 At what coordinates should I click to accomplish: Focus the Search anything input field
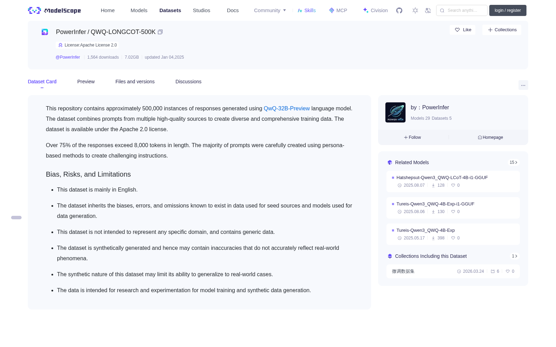pyautogui.click(x=462, y=10)
